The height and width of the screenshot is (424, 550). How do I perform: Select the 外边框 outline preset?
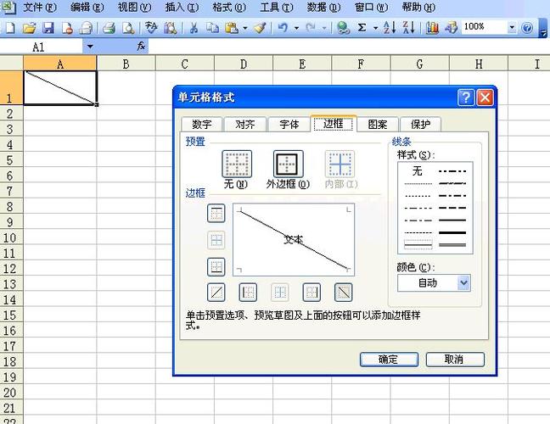click(288, 164)
